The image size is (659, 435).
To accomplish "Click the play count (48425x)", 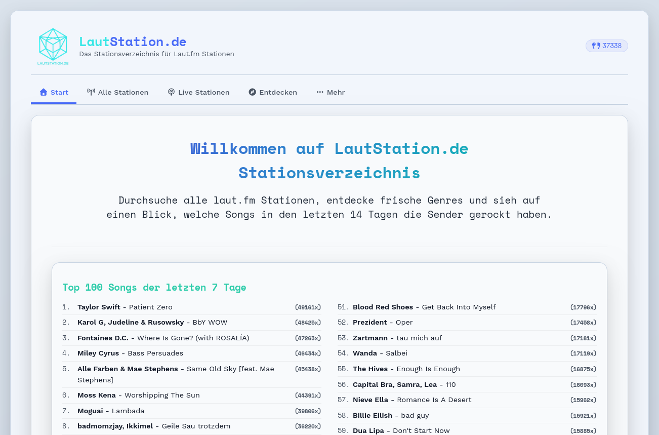I will [x=308, y=323].
